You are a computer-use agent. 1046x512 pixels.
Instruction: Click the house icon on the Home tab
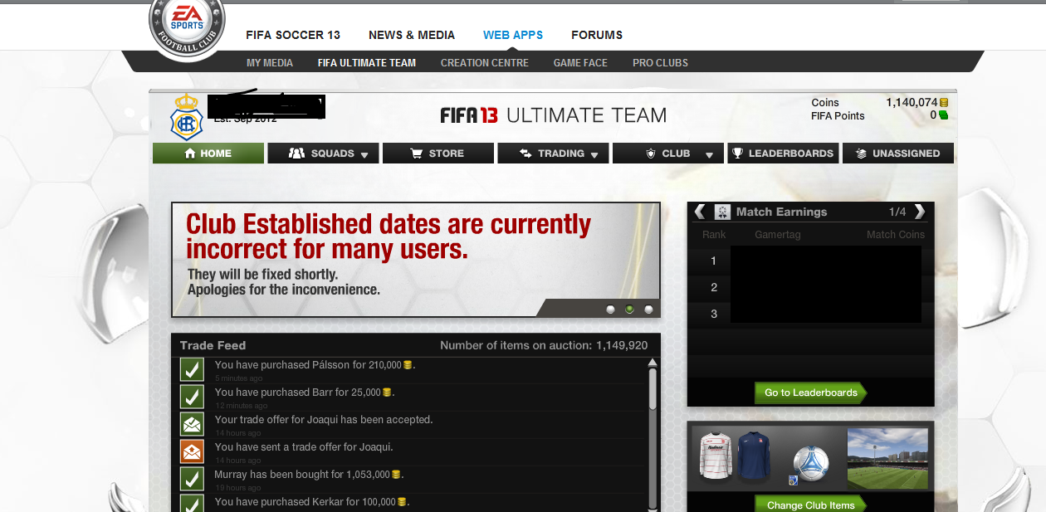[190, 154]
